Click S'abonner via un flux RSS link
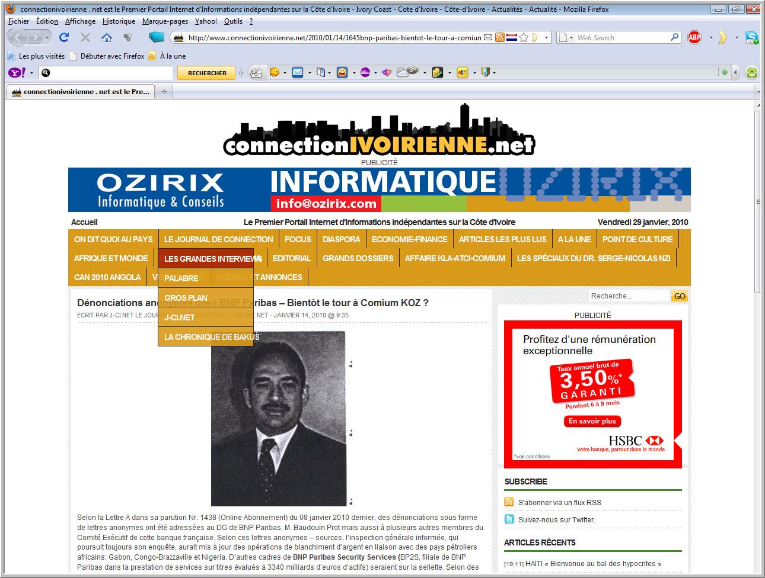 [559, 502]
